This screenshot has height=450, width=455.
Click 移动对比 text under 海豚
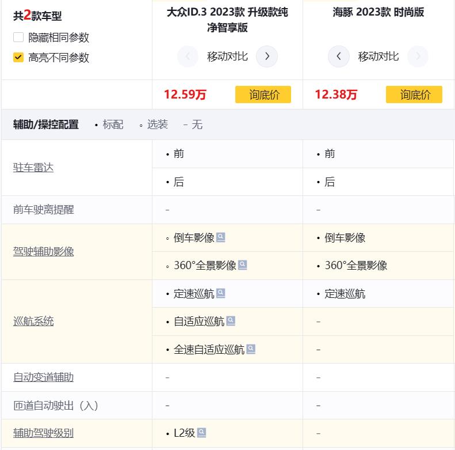(x=378, y=56)
